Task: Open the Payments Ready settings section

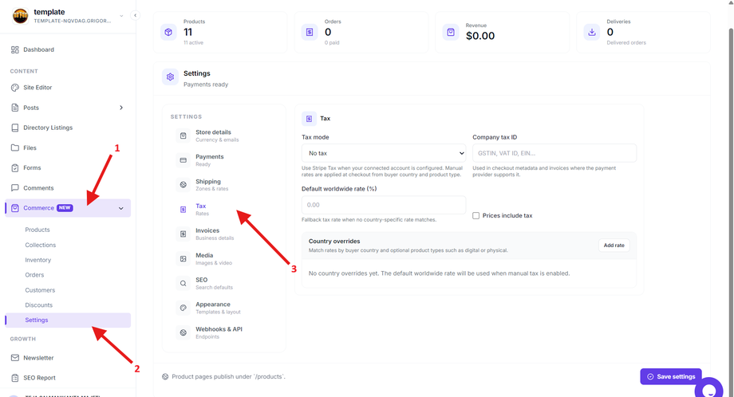Action: coord(223,160)
